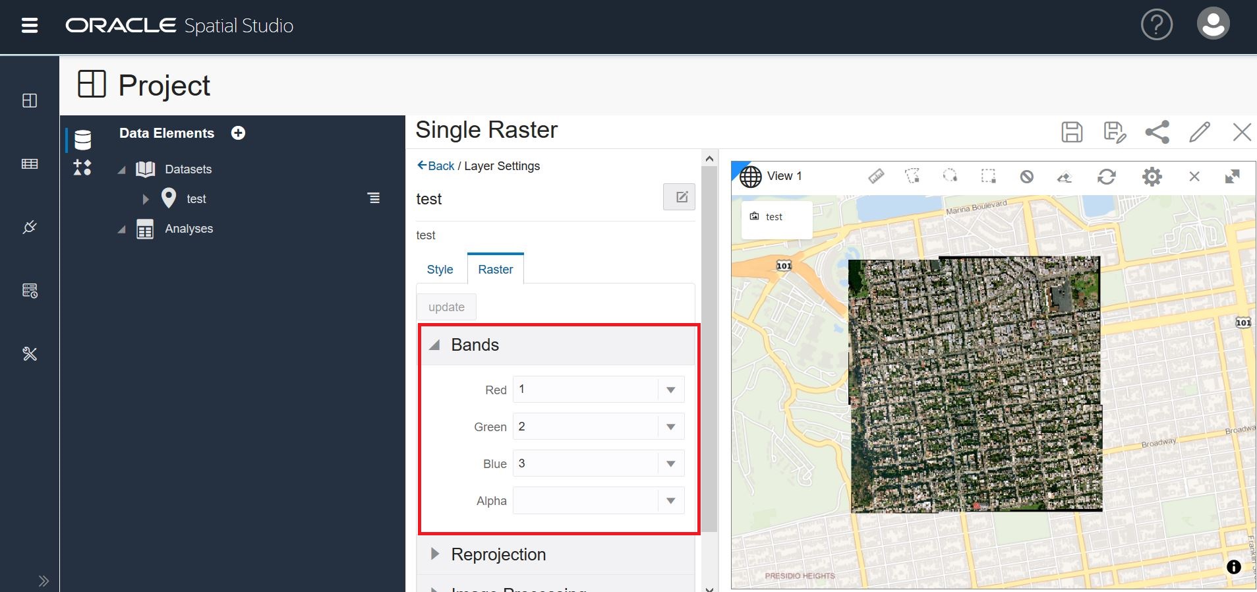Screen dimensions: 1257x592
Task: Select the Datasets tree item
Action: (189, 169)
